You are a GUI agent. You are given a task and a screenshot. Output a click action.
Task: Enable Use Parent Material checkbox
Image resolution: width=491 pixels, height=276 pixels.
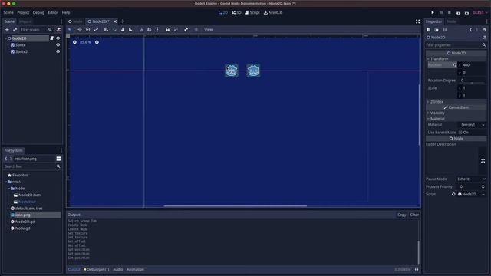point(460,133)
